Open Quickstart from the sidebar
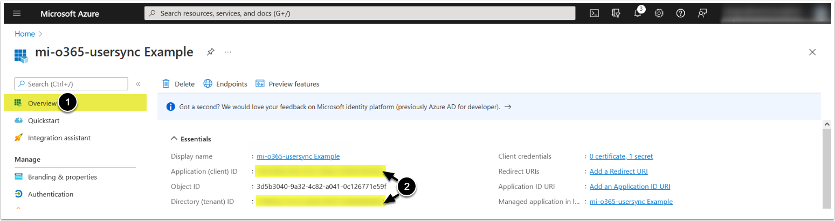The image size is (835, 221). click(44, 120)
